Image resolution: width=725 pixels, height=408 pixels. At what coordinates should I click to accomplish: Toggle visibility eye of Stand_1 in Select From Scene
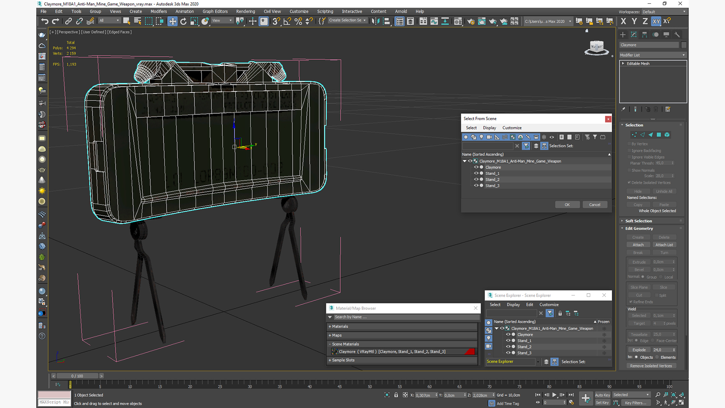click(476, 173)
